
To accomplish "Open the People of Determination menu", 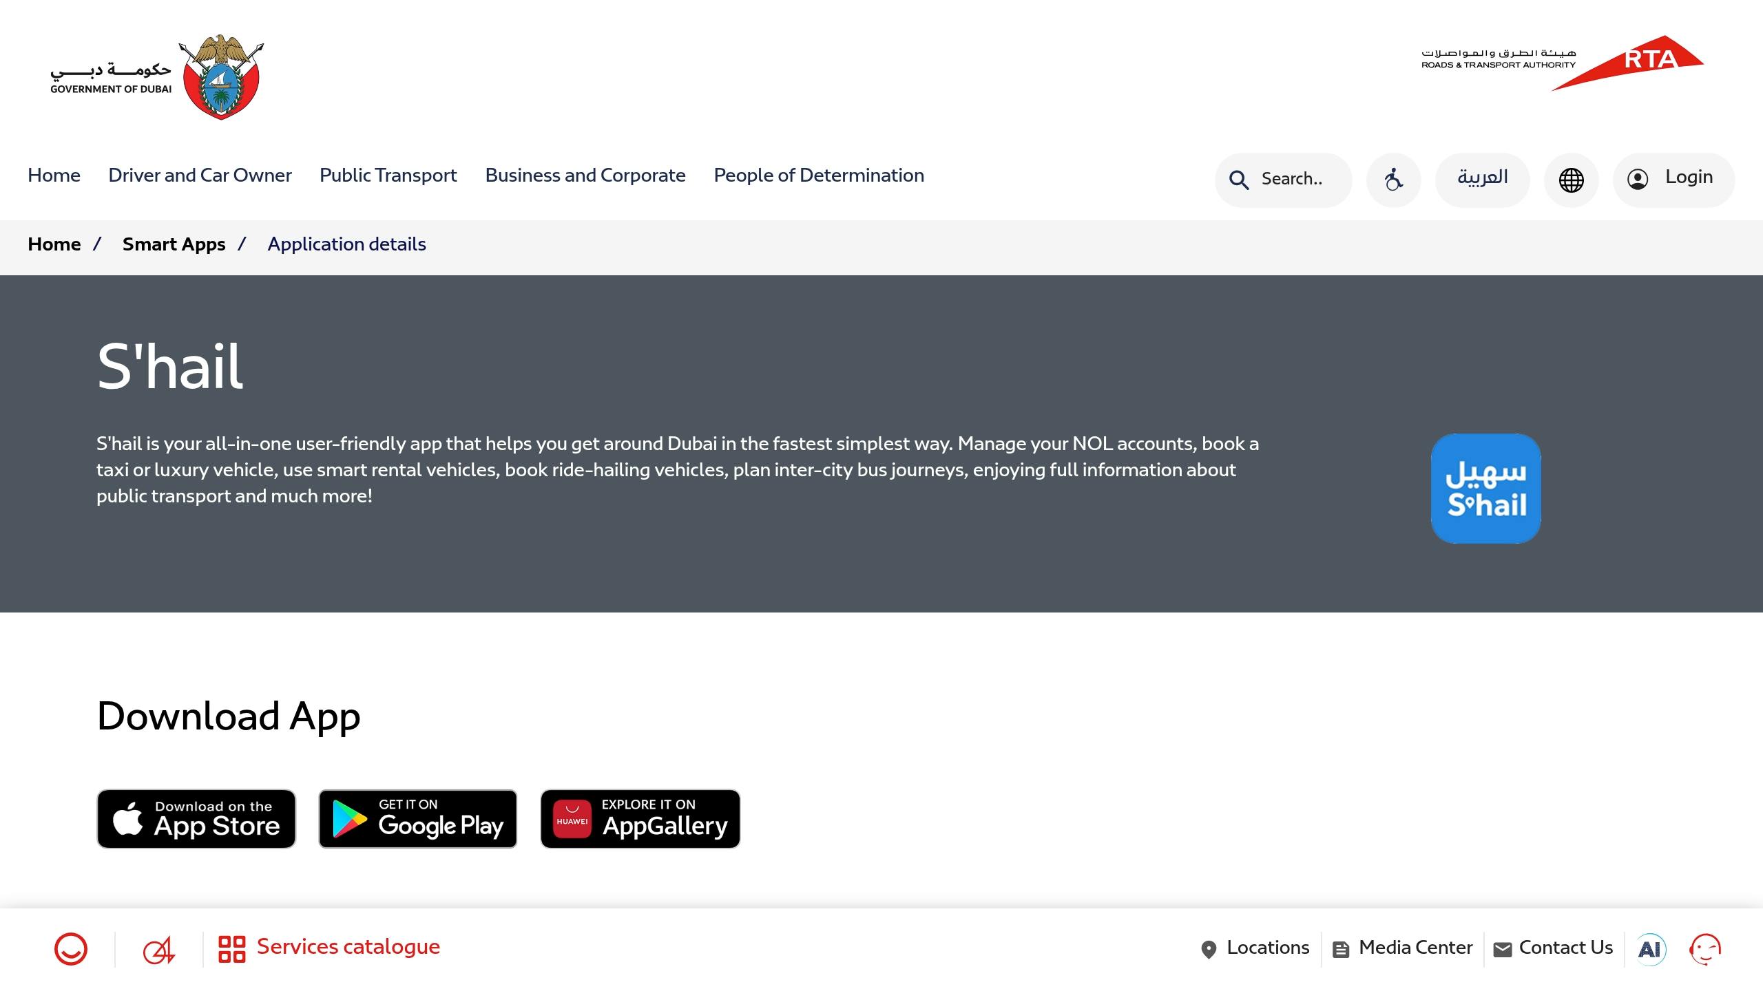I will click(819, 175).
